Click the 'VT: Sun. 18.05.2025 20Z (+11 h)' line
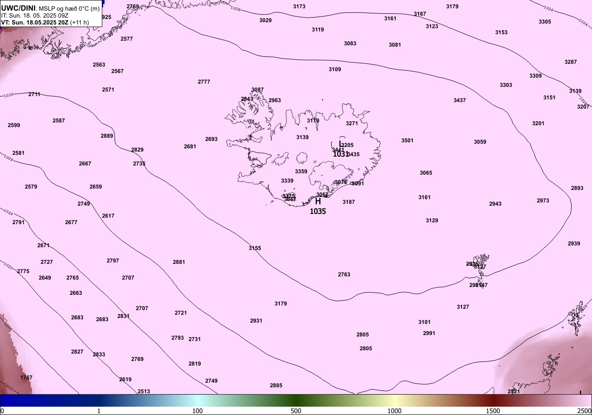The height and width of the screenshot is (415, 592). tap(45, 22)
